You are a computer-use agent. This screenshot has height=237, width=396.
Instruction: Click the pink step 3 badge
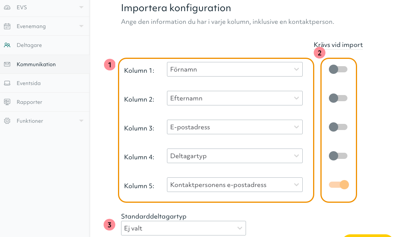110,224
